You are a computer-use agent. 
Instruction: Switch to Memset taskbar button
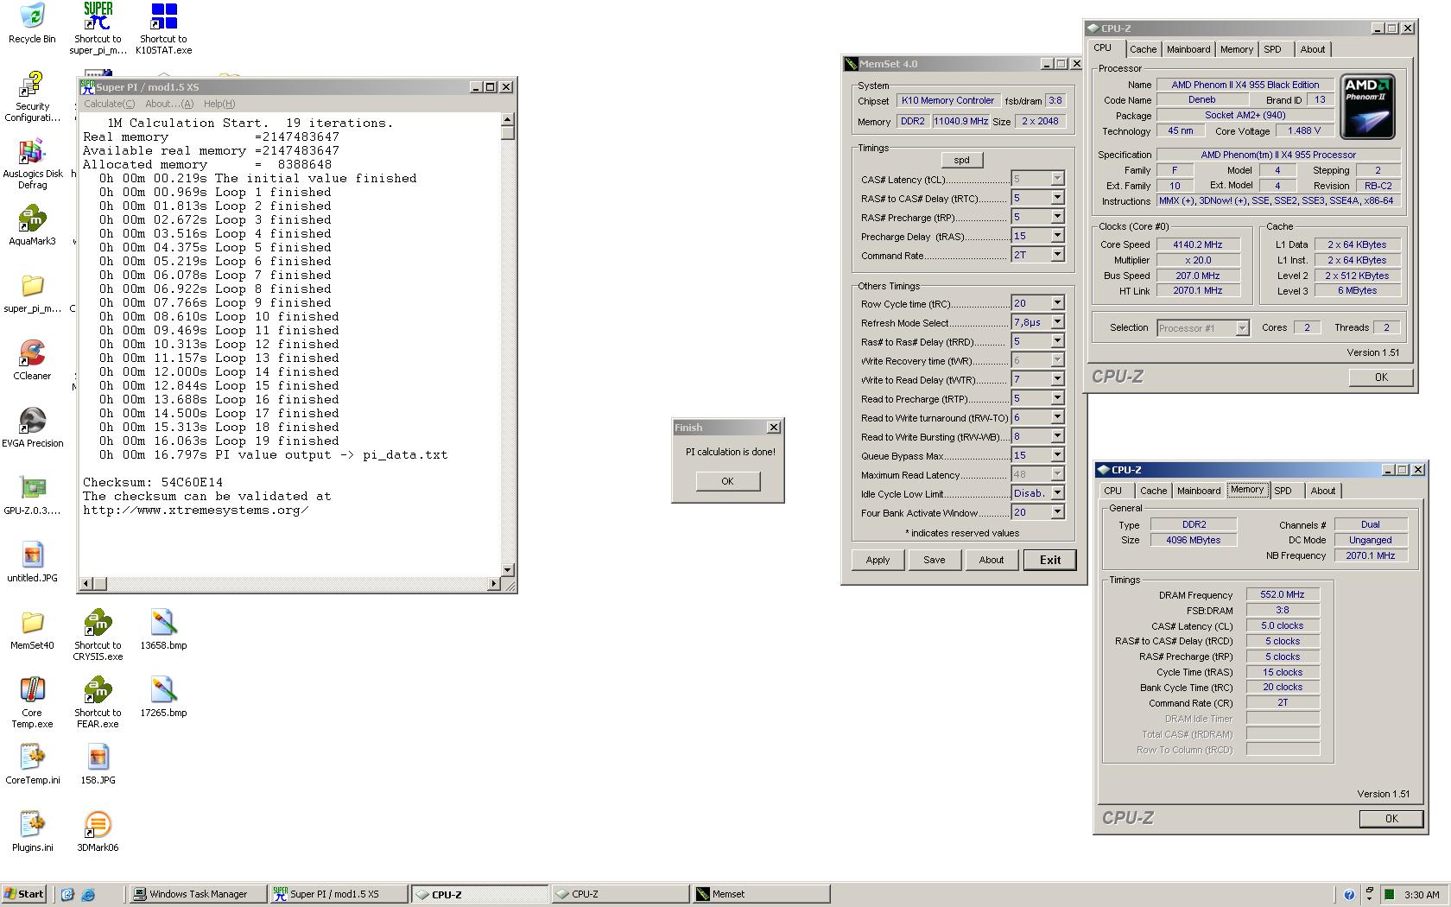coord(761,894)
